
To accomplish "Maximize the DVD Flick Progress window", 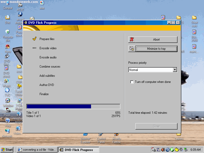I will pos(173,23).
